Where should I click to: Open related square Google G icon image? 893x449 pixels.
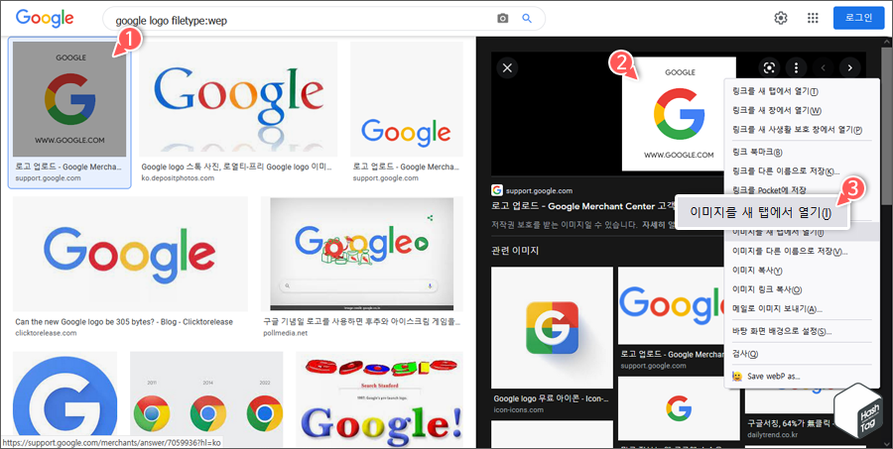coord(552,328)
